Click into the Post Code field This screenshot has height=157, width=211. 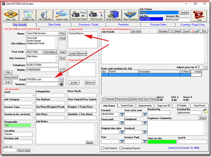pyautogui.click(x=34, y=52)
